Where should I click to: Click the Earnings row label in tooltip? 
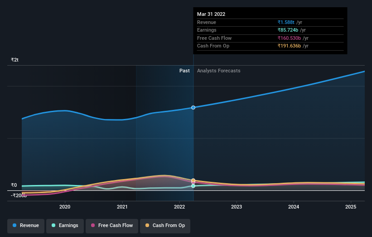pos(207,30)
